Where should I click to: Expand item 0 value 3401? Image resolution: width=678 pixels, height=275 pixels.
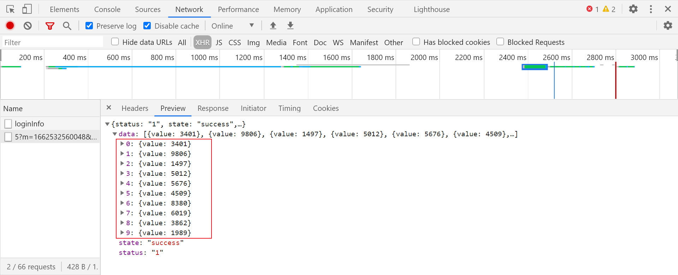122,144
